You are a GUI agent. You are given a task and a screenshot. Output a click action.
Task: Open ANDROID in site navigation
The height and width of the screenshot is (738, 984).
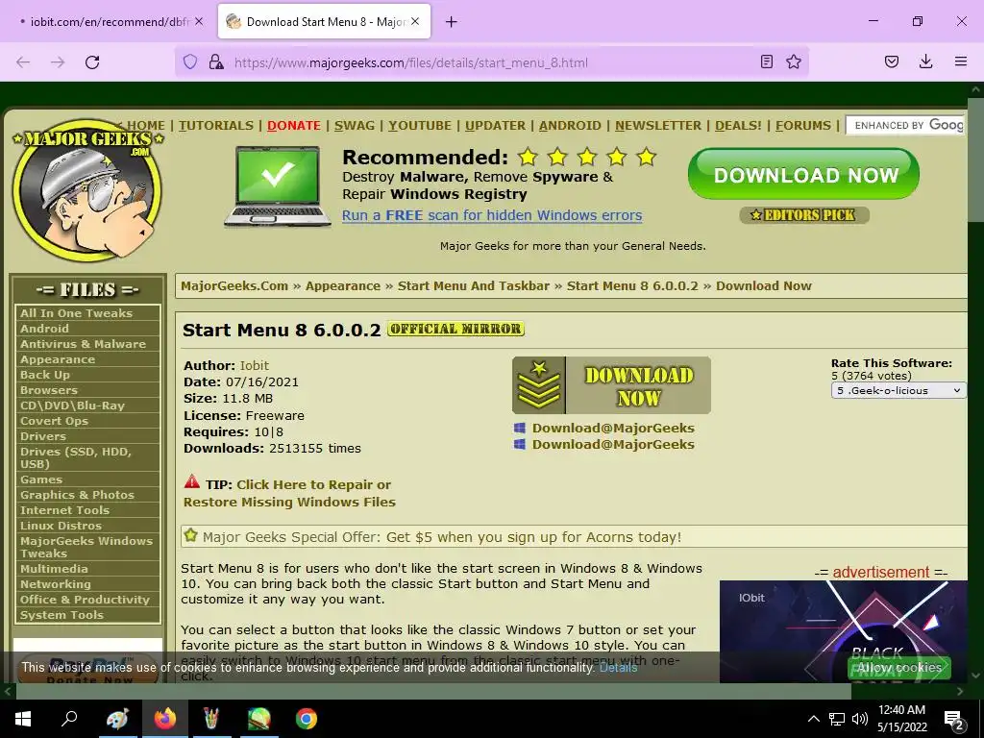[570, 125]
